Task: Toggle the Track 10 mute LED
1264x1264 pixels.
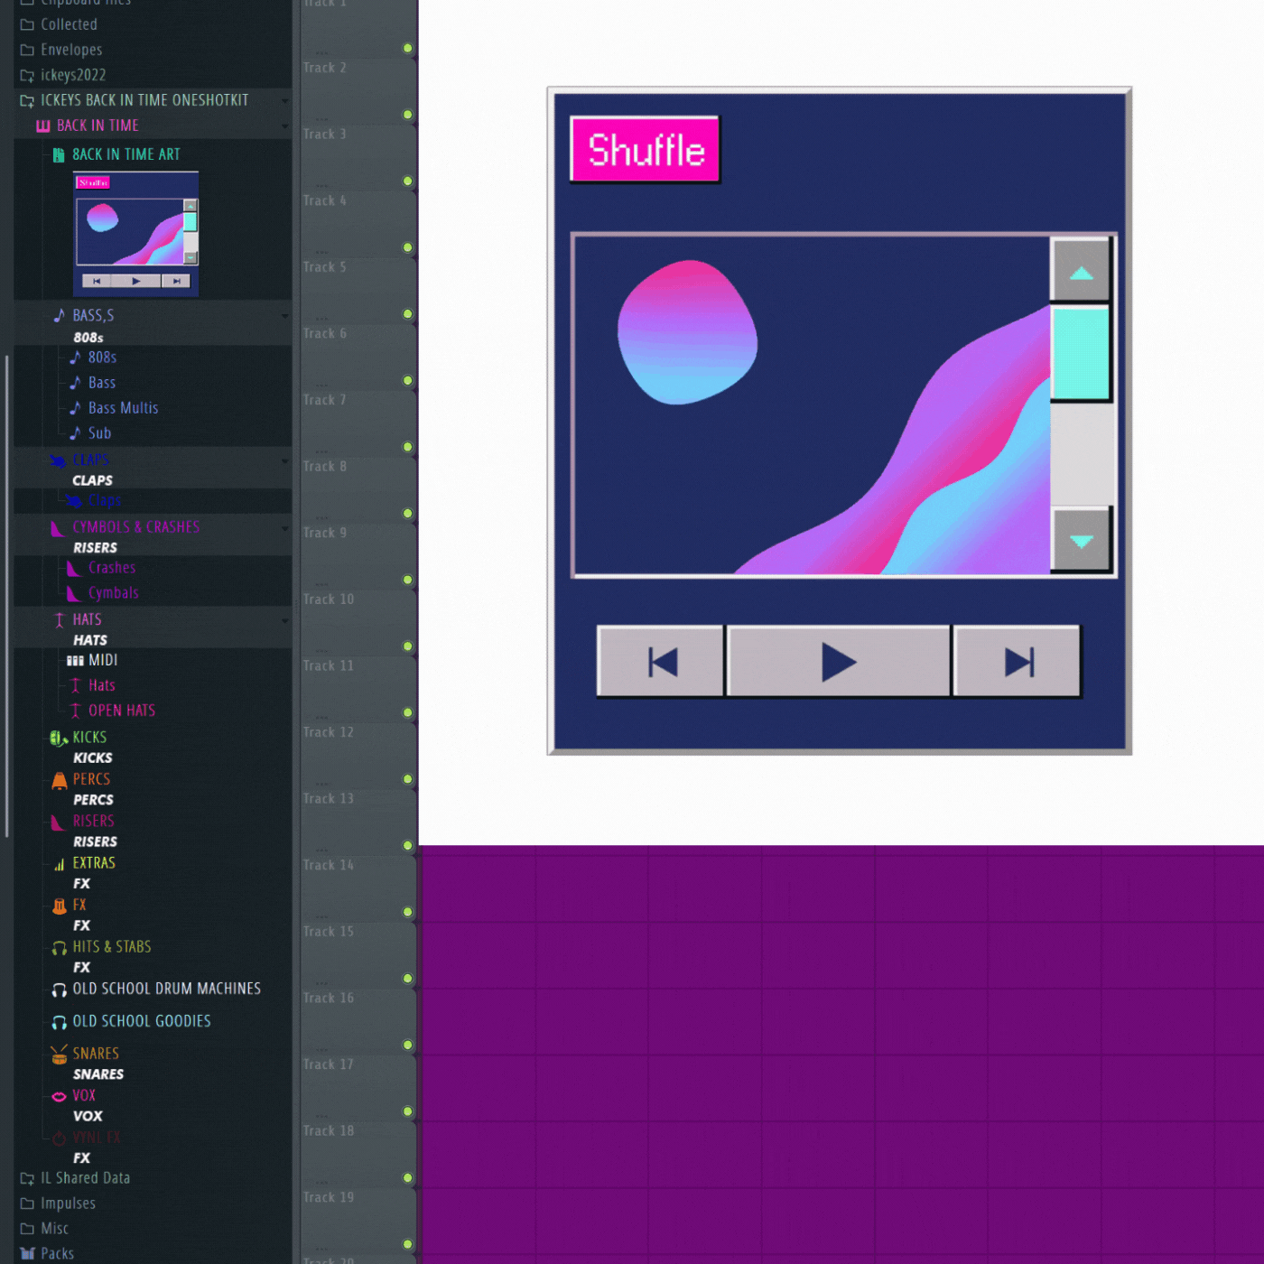Action: pyautogui.click(x=407, y=646)
